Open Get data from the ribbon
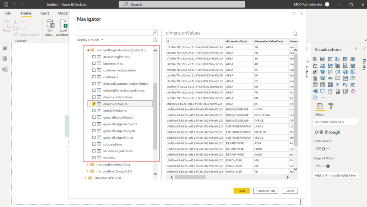367x207 pixels. point(49,28)
